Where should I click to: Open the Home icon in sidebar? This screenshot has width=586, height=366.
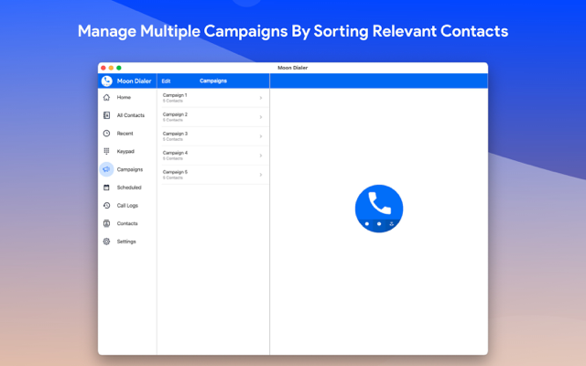click(x=107, y=97)
